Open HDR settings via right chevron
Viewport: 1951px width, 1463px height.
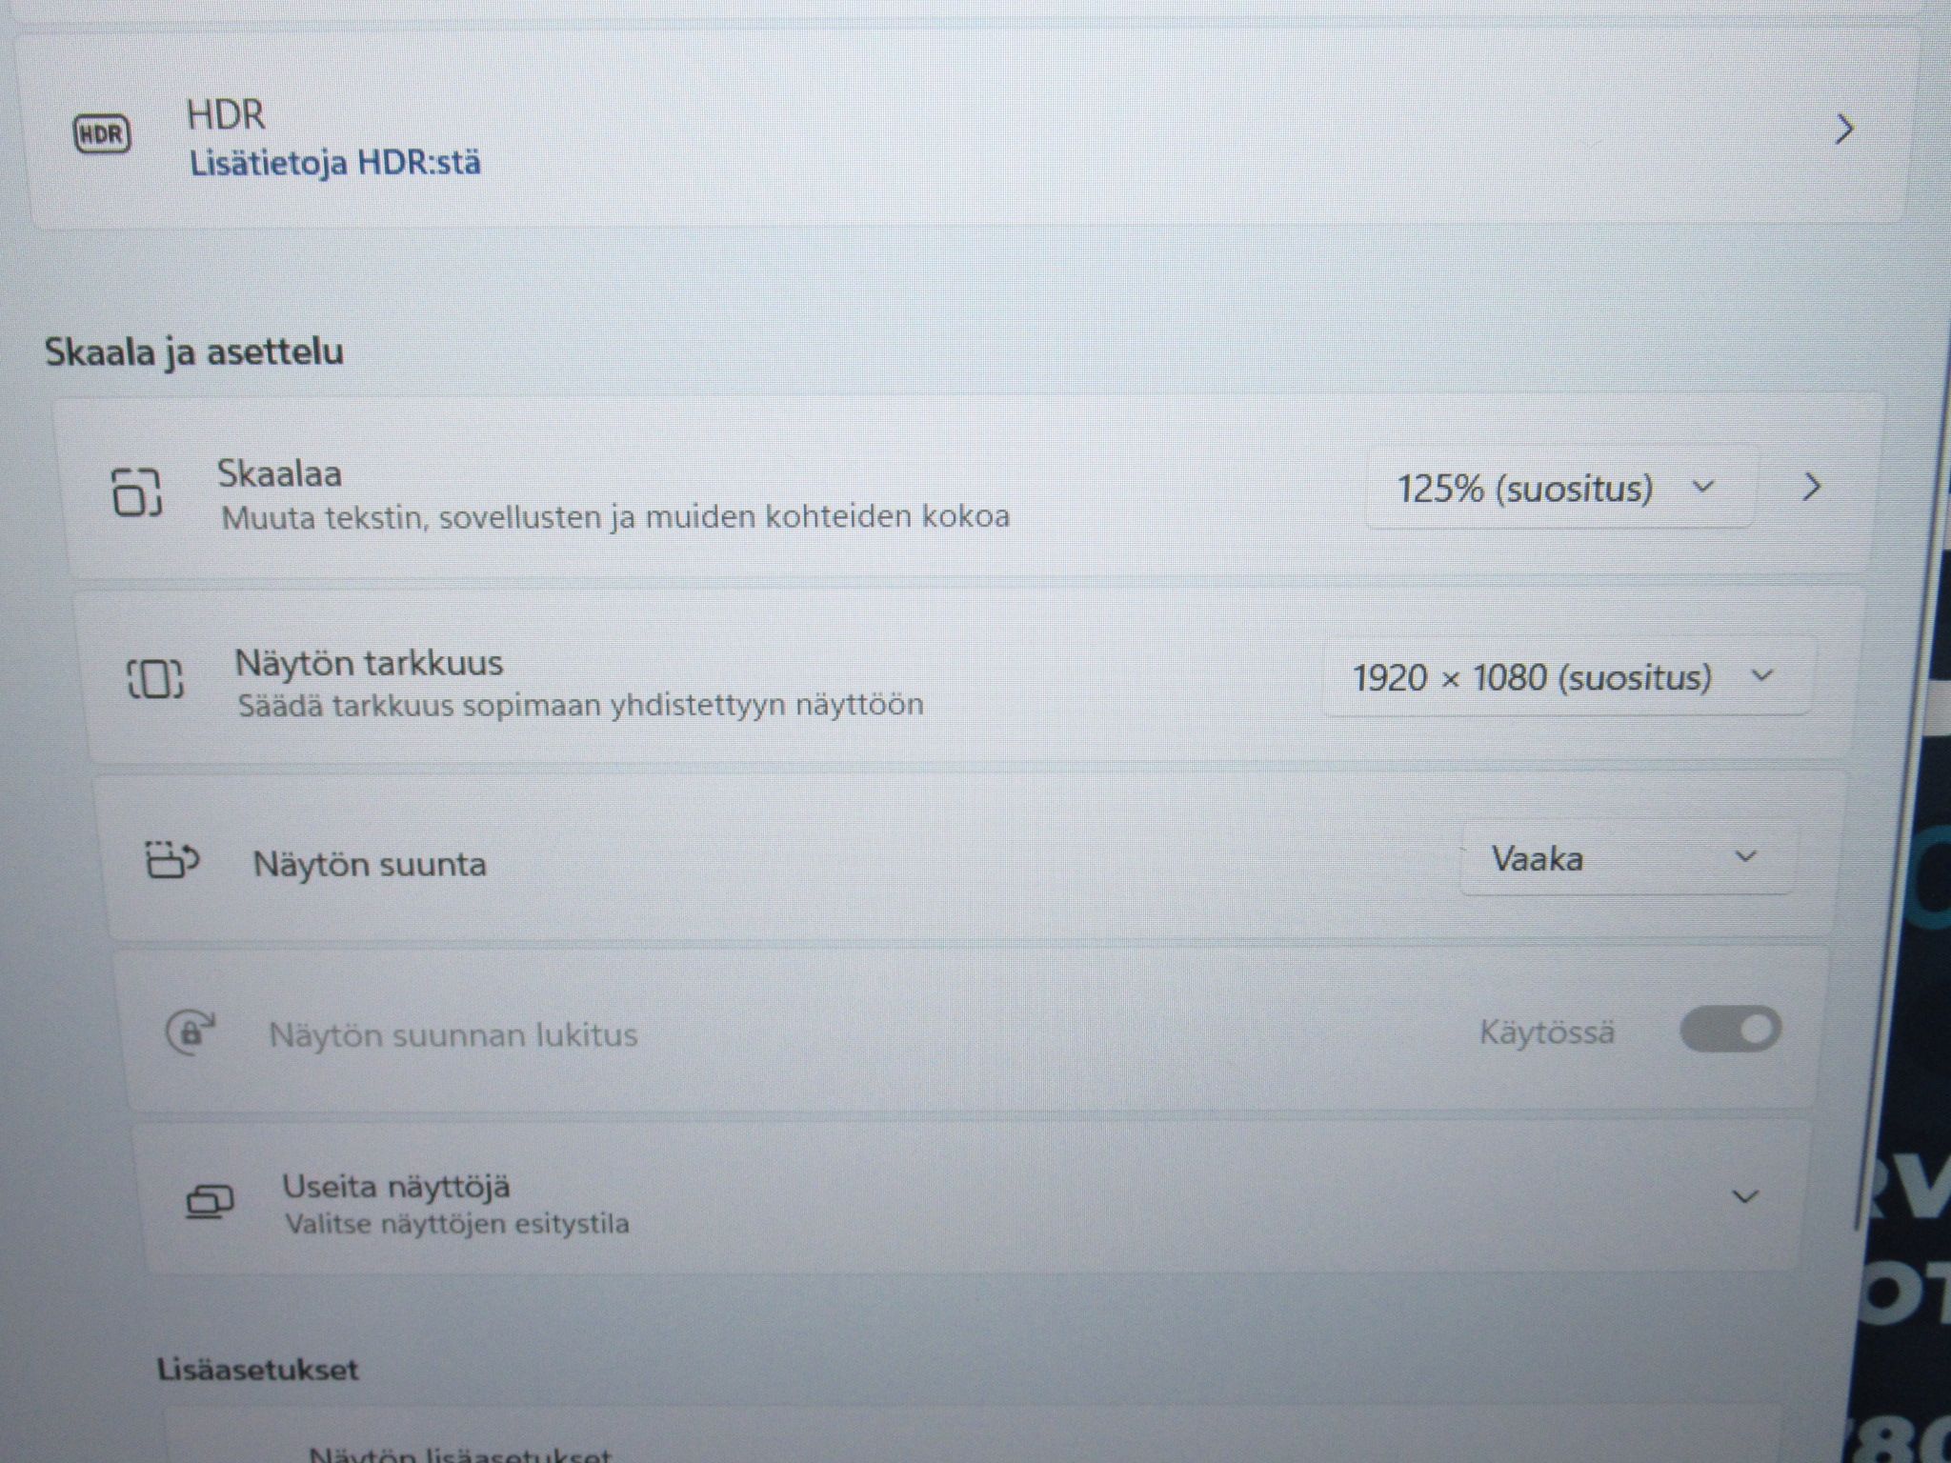tap(1844, 129)
